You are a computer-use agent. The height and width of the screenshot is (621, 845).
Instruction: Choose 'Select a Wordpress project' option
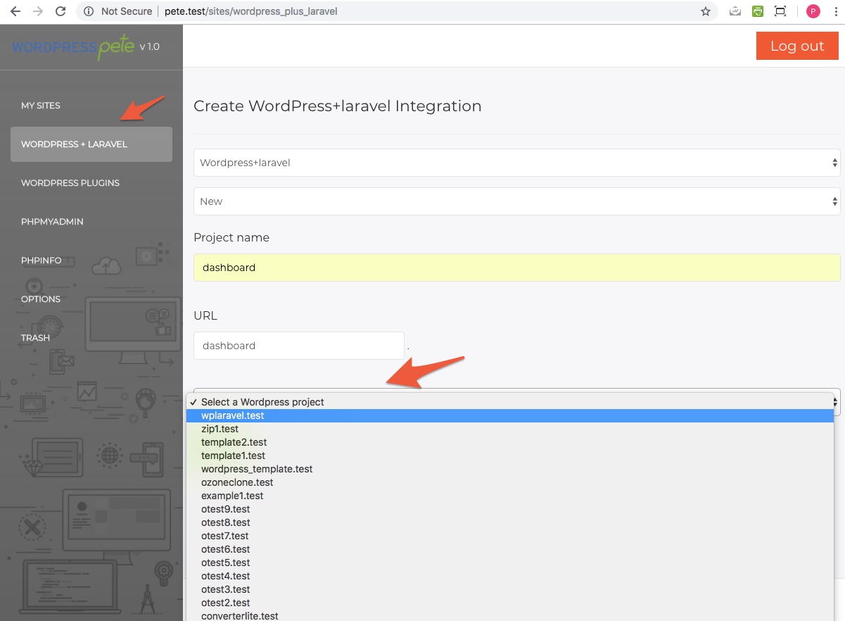510,402
